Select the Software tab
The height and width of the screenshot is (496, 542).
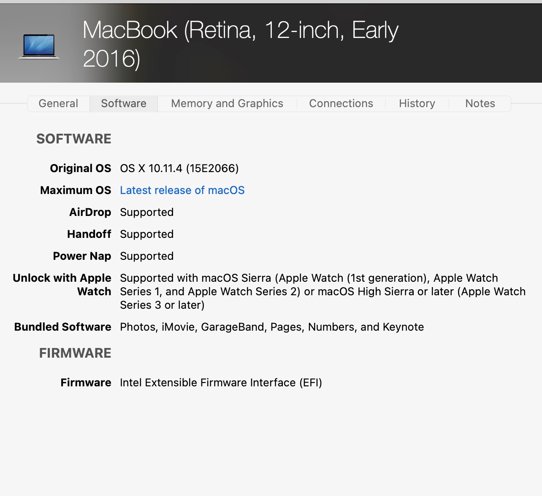click(x=124, y=103)
